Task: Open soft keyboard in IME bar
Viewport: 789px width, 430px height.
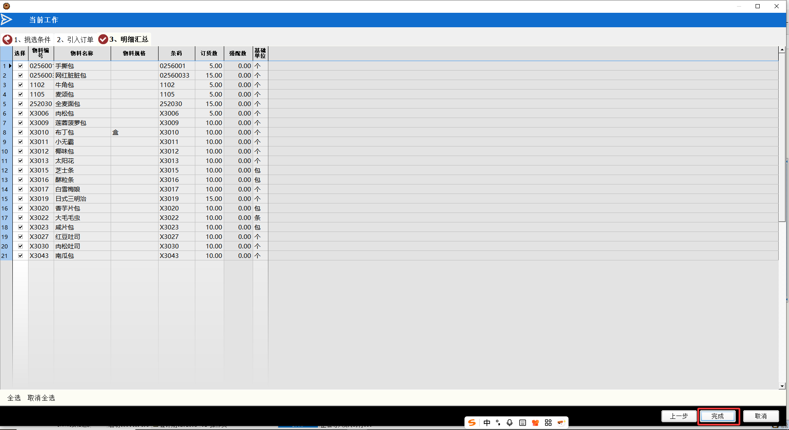Action: coord(523,423)
